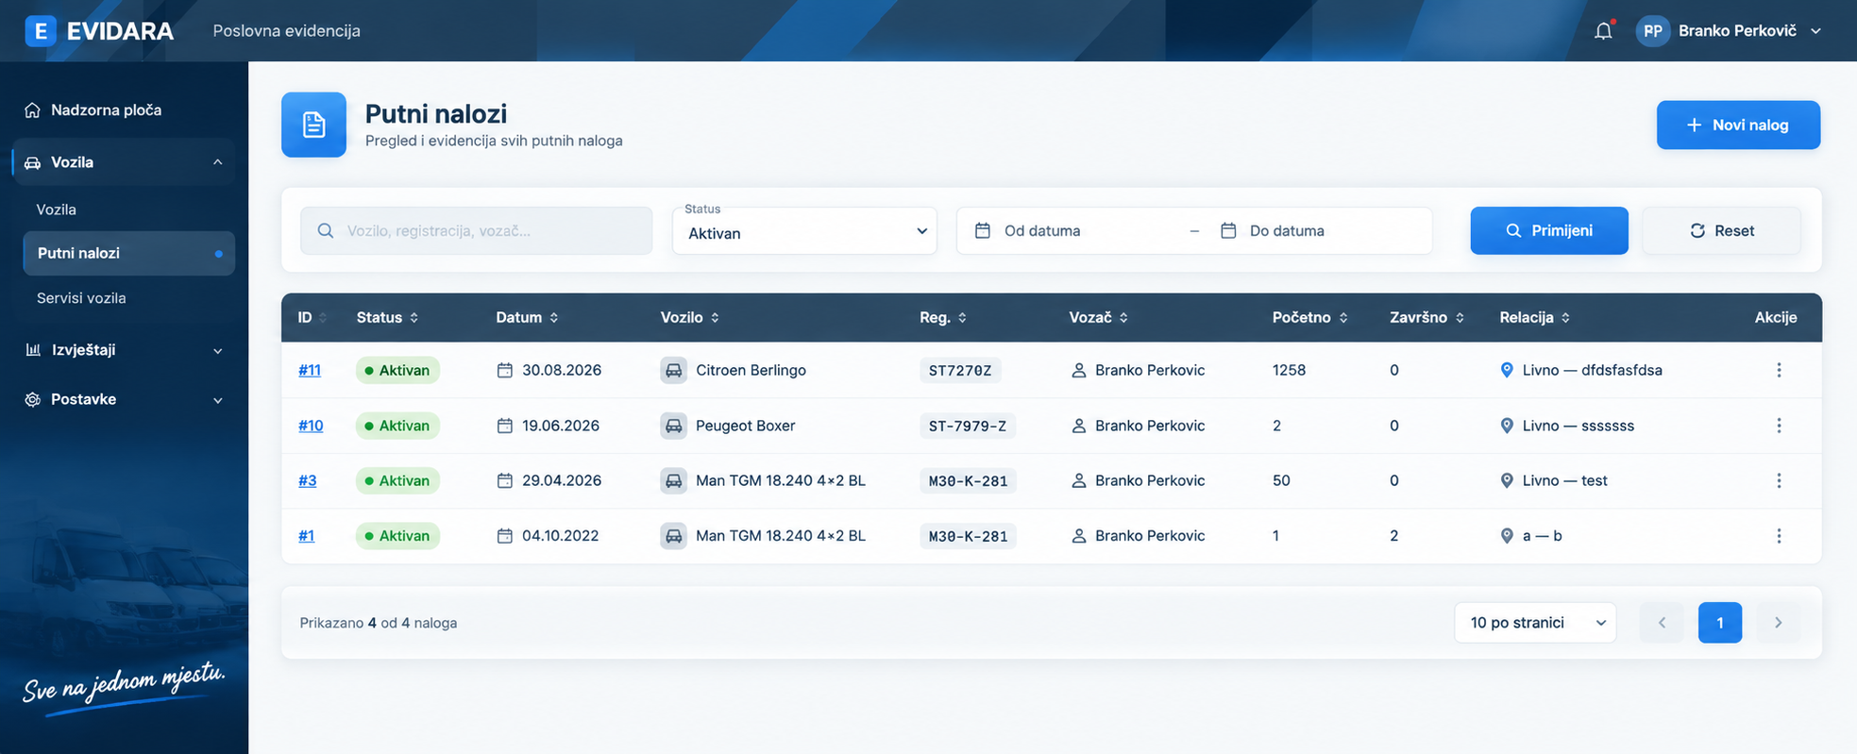Click location pin for Livno — test
Viewport: 1857px width, 754px height.
[1507, 480]
